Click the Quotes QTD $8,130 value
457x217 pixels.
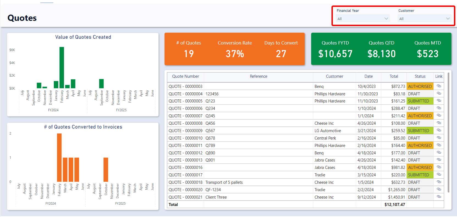tap(381, 54)
